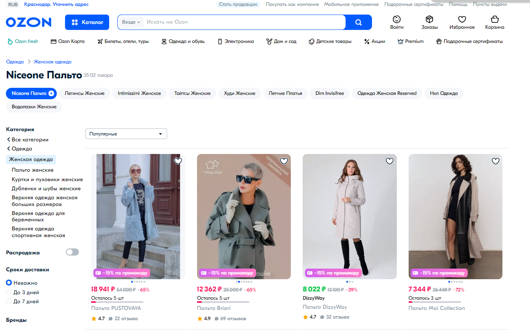530x330 pixels.
Task: Open the Каталог menu button
Action: click(87, 22)
